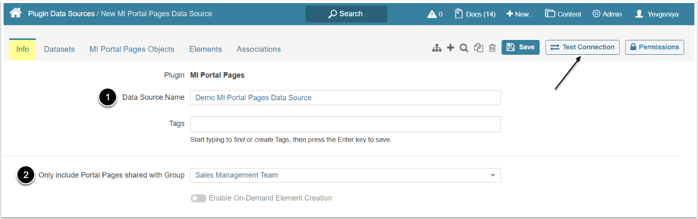This screenshot has width=698, height=219.
Task: Click into the Tags input field
Action: point(345,124)
